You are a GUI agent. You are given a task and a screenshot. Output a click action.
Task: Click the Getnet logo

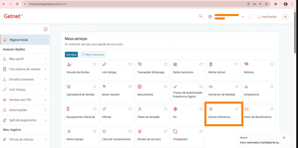point(13,16)
